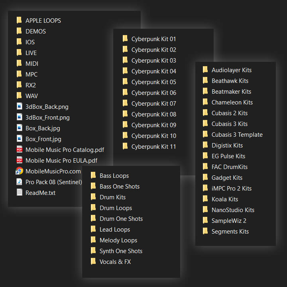This screenshot has width=287, height=287.
Task: Select iMPC Pro 2 Kits folder name
Action: (x=232, y=188)
